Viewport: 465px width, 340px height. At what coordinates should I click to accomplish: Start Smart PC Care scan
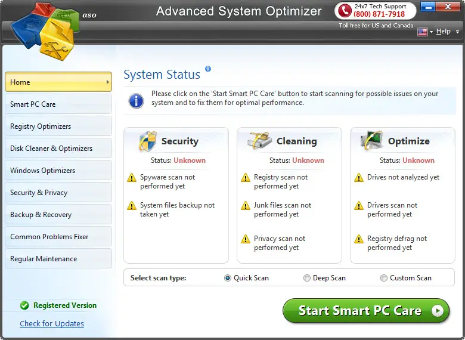366,311
